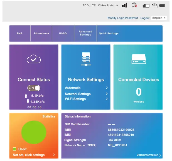Open the Quick Settings tab

click(109, 34)
